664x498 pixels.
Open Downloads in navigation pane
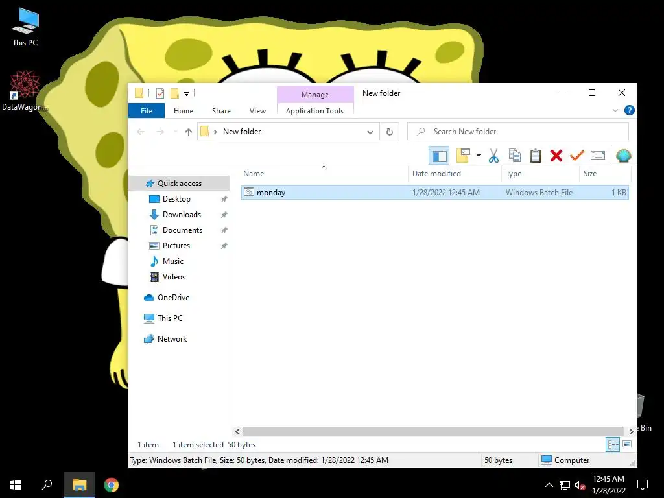(x=182, y=215)
